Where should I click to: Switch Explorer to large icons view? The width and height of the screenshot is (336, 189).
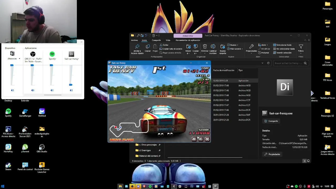(x=308, y=161)
